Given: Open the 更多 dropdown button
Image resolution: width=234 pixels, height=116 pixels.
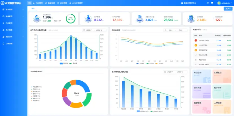Looking at the screenshot, I should 228,9.
